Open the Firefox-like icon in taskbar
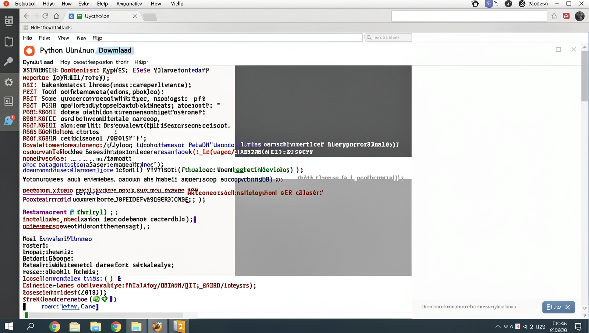 coord(157,326)
